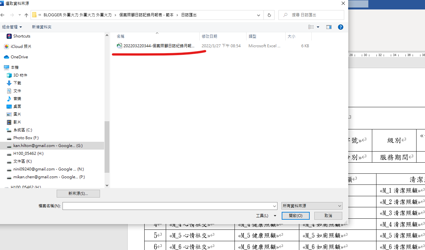Click the Excel file's green icon

(120, 46)
